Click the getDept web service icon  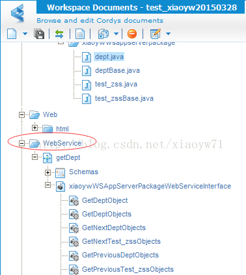(x=48, y=158)
